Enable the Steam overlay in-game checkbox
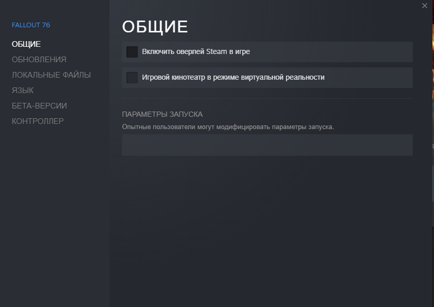The width and height of the screenshot is (434, 307). click(x=132, y=52)
